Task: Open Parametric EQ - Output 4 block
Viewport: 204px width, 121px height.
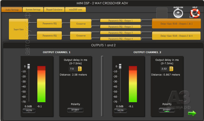Action: tap(120, 39)
